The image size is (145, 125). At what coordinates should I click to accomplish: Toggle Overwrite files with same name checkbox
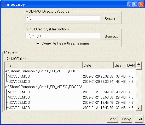38,43
